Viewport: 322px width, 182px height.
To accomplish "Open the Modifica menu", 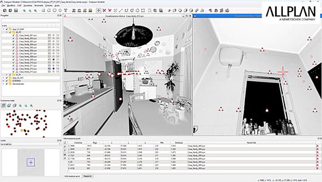I will [x=11, y=6].
